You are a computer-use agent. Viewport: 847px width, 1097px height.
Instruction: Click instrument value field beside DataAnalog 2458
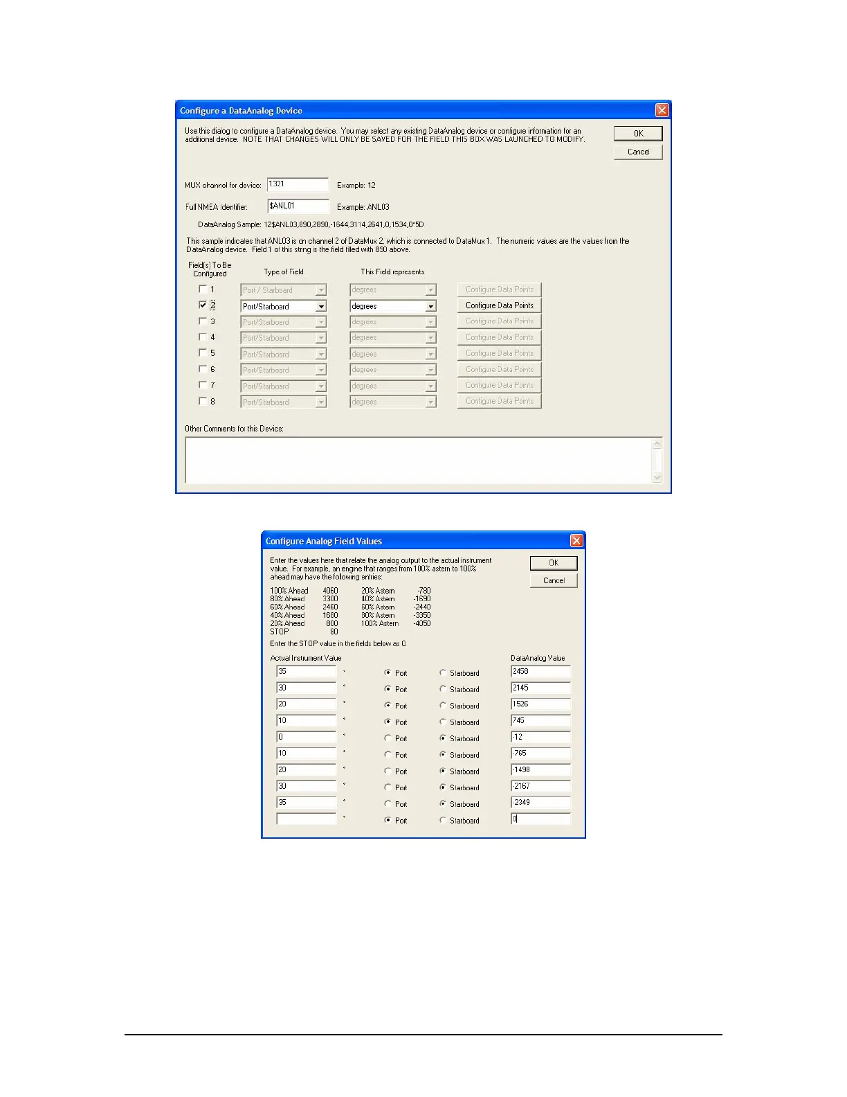click(x=306, y=672)
